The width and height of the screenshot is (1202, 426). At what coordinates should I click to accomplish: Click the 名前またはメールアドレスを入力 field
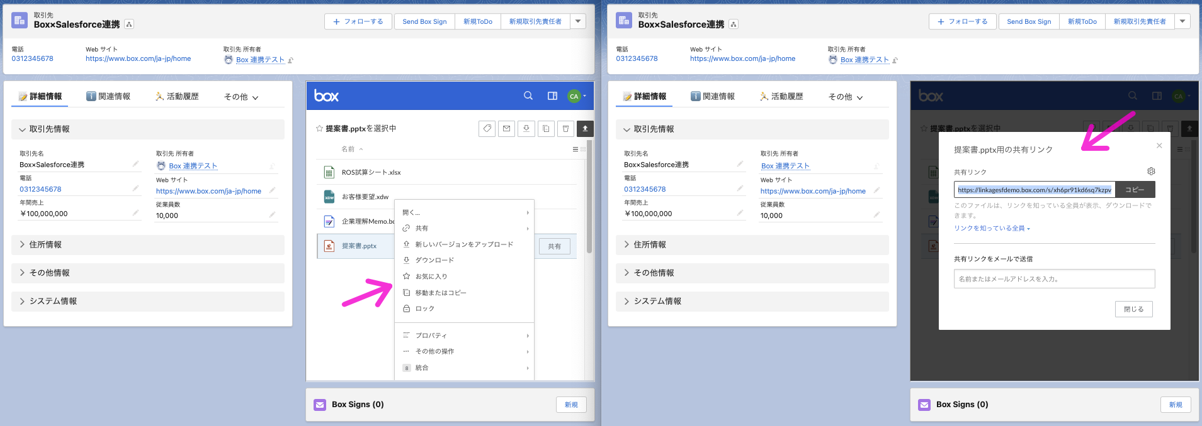[1054, 278]
